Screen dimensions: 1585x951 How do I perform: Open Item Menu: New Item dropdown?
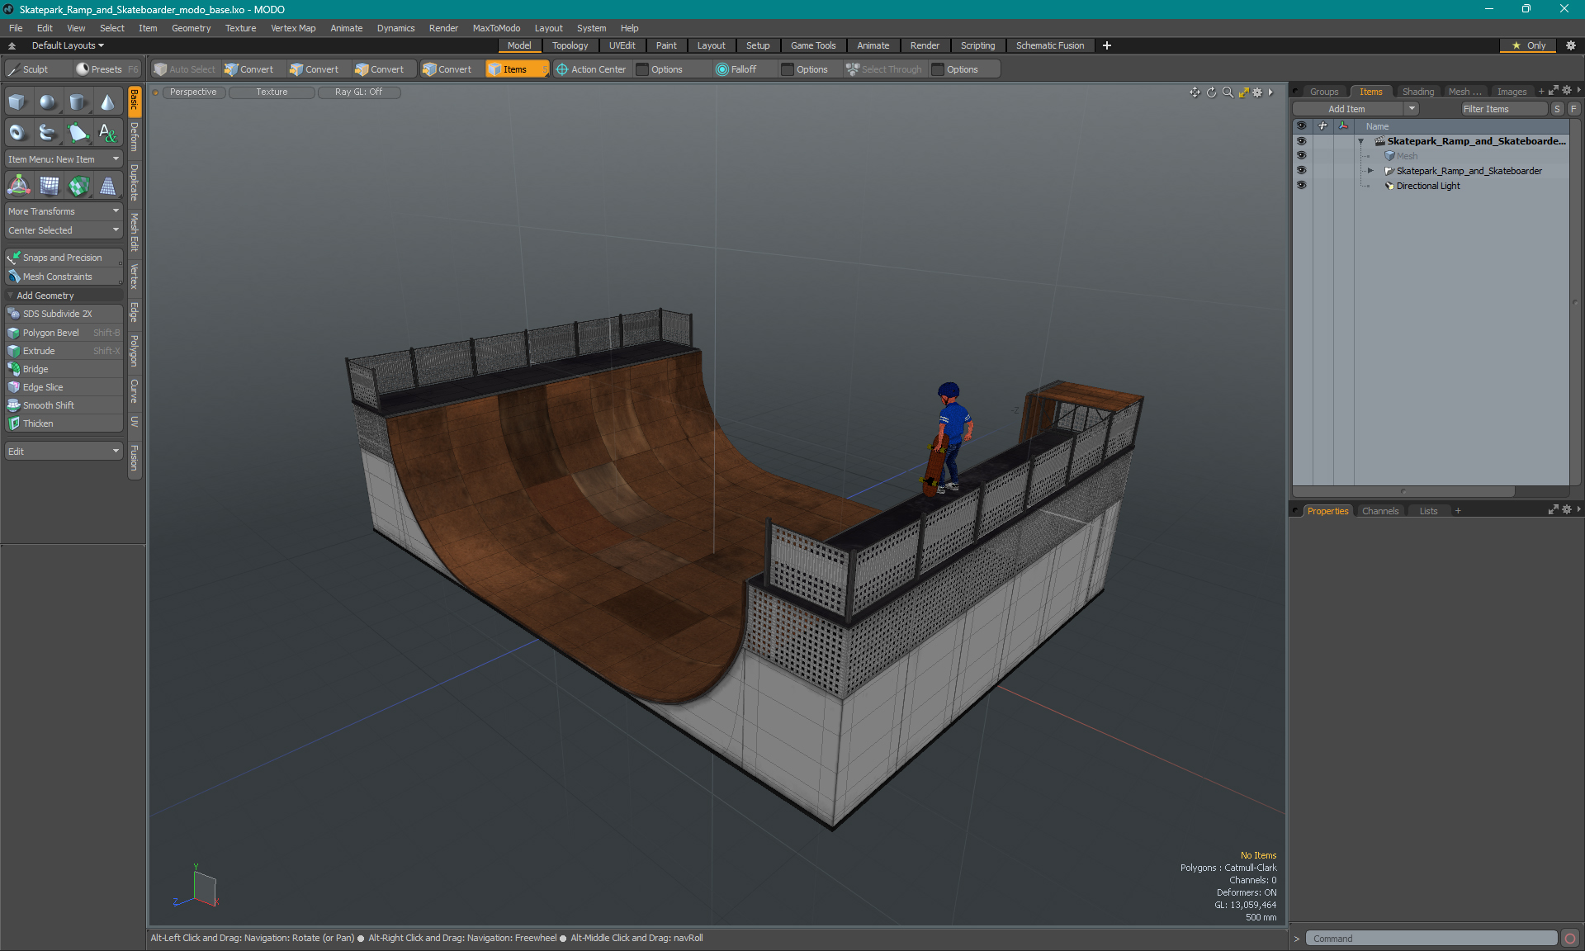(64, 159)
